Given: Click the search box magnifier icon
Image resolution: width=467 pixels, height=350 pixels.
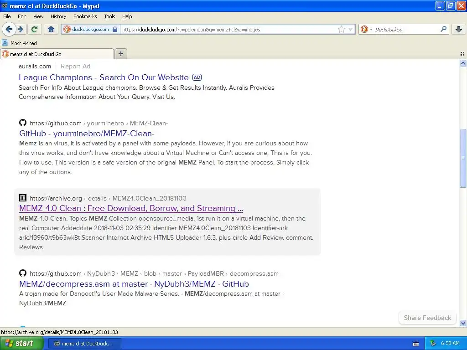Looking at the screenshot, I should 443,29.
